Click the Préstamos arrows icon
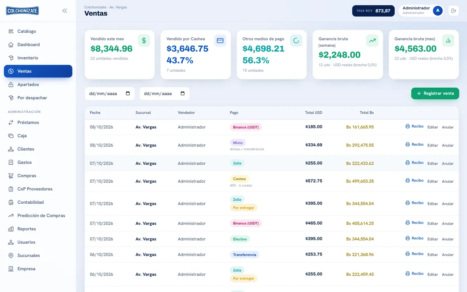Image resolution: width=467 pixels, height=292 pixels. [11, 122]
